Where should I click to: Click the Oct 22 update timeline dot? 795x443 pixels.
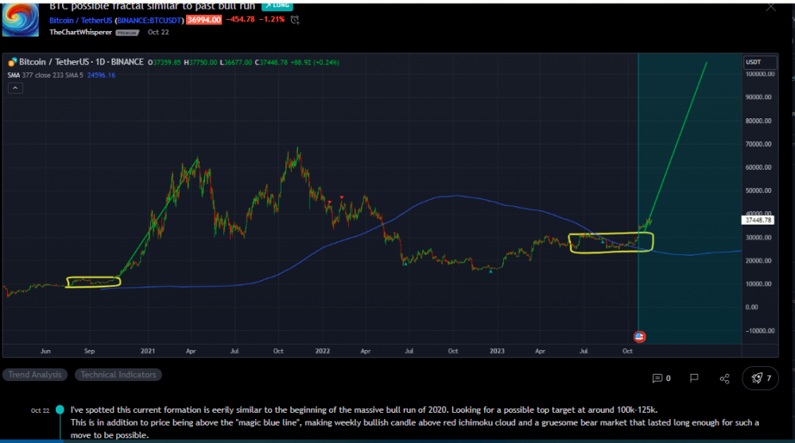[x=60, y=410]
